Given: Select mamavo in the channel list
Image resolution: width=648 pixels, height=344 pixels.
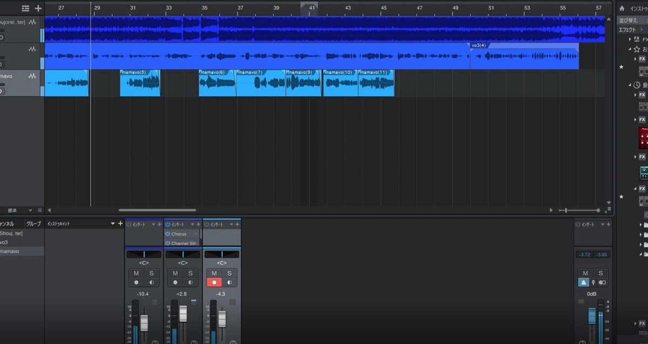Looking at the screenshot, I should (x=11, y=251).
